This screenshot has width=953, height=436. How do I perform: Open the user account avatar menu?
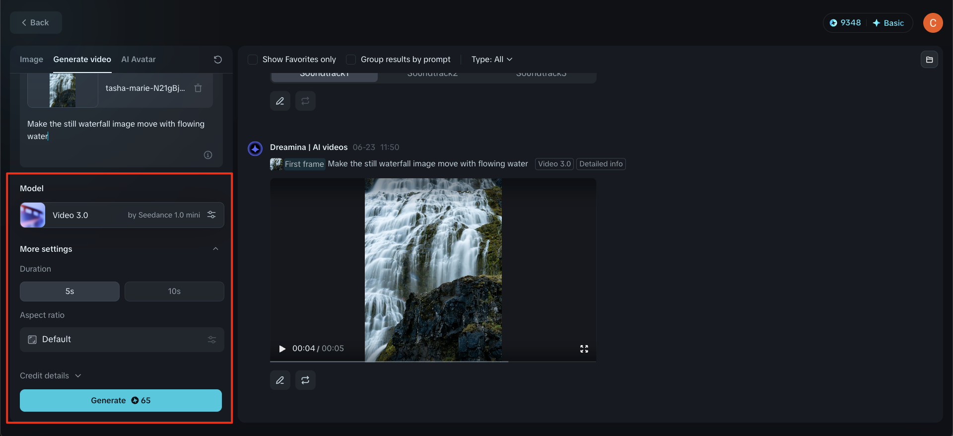point(933,23)
